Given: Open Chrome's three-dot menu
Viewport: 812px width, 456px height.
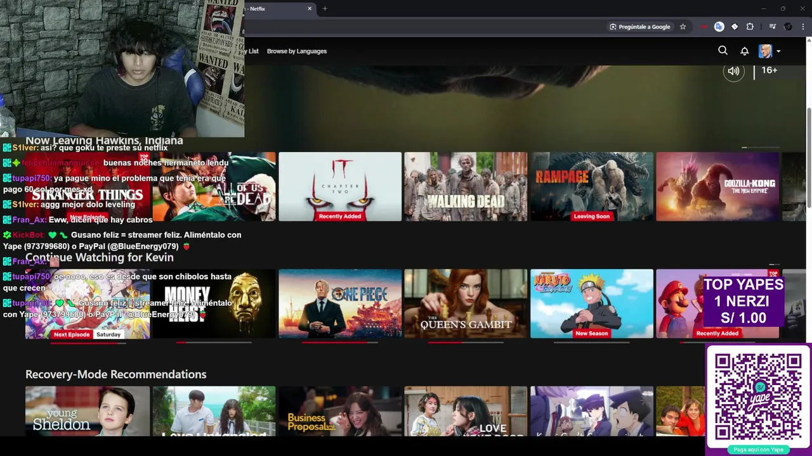Looking at the screenshot, I should [803, 27].
